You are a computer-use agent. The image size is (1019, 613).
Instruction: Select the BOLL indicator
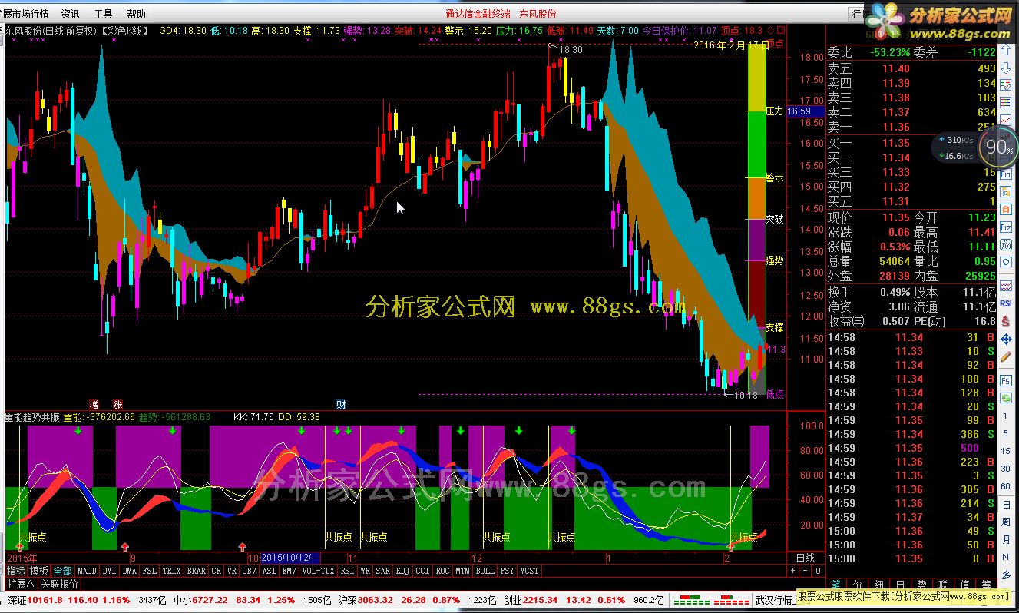pyautogui.click(x=485, y=571)
